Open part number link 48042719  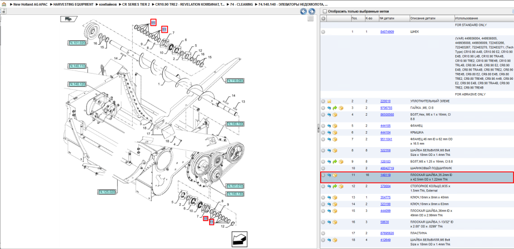(x=387, y=168)
